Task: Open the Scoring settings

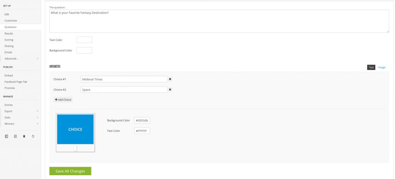Action: coord(9,40)
